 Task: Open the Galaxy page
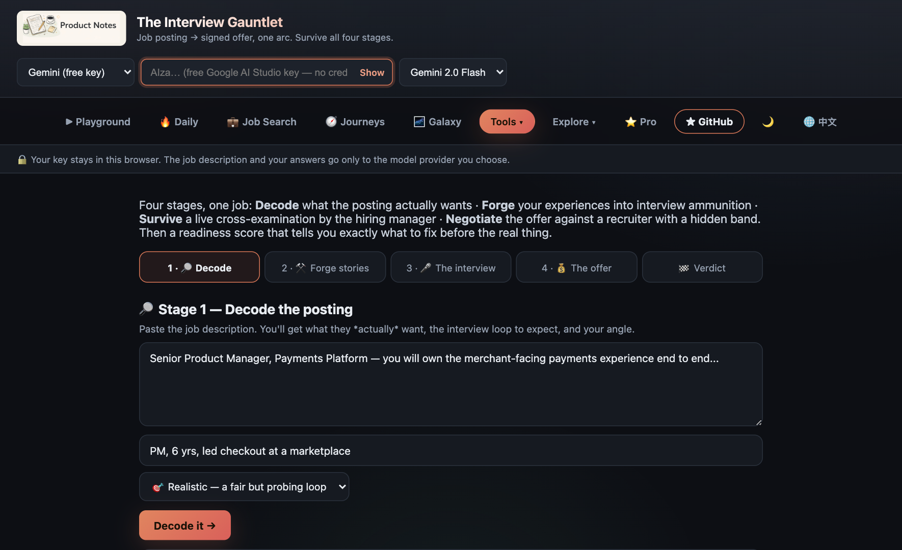pos(437,122)
